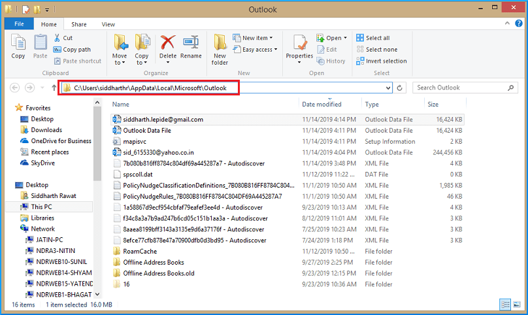Click Select none
The image size is (528, 315).
pos(377,50)
